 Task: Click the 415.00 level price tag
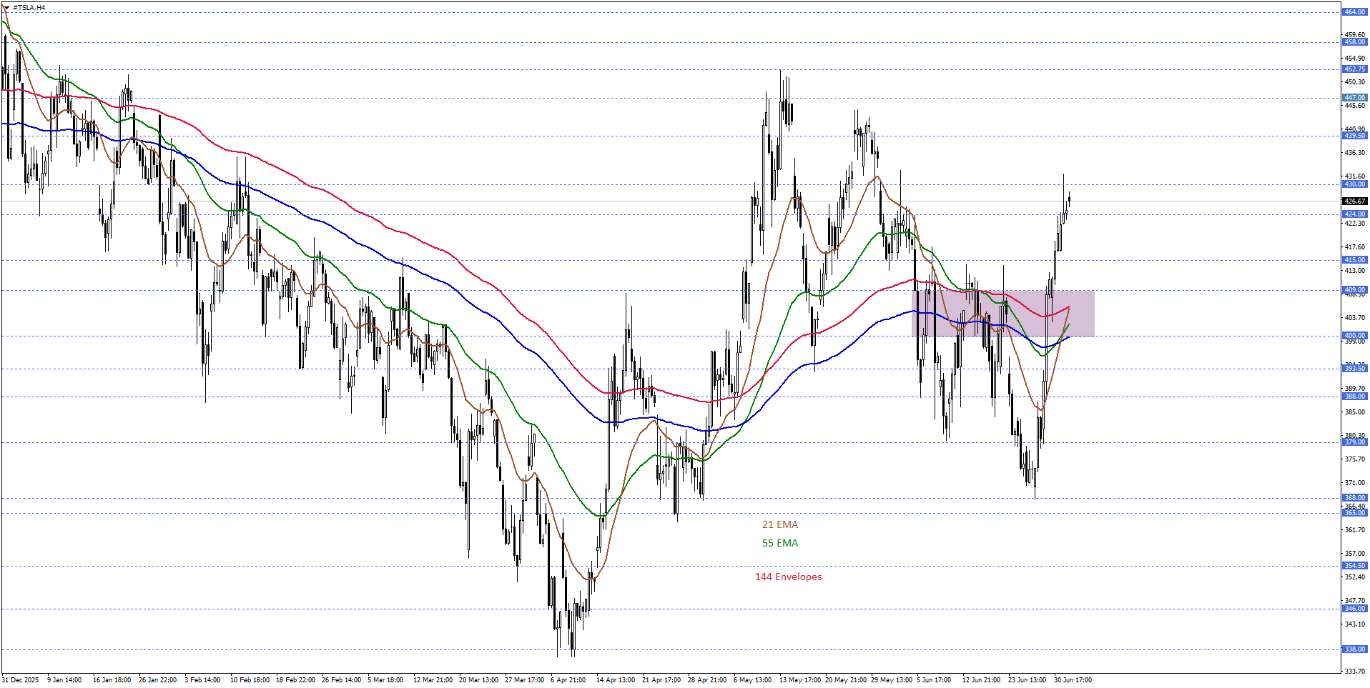tap(1354, 260)
